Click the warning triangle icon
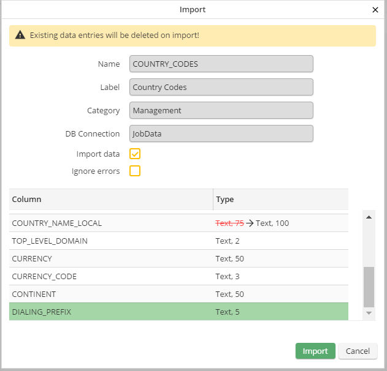387x371 pixels. [20, 35]
